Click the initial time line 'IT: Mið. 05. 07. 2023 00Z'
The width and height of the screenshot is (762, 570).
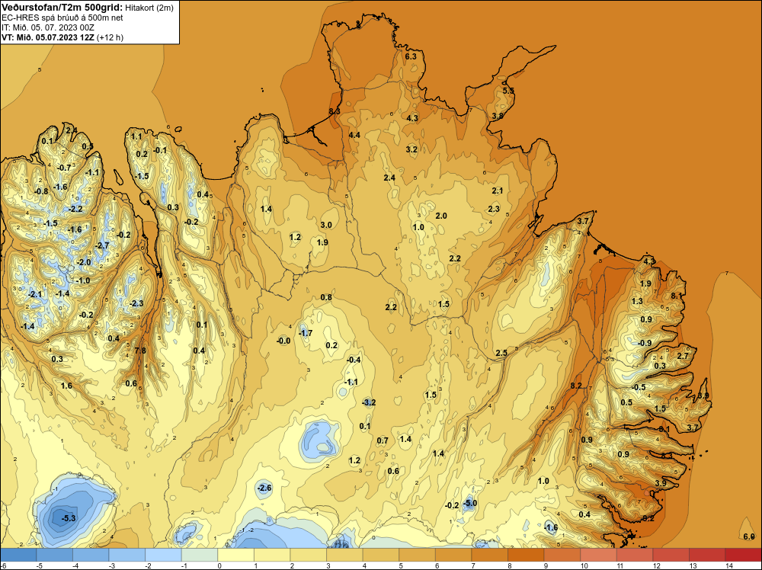47,27
